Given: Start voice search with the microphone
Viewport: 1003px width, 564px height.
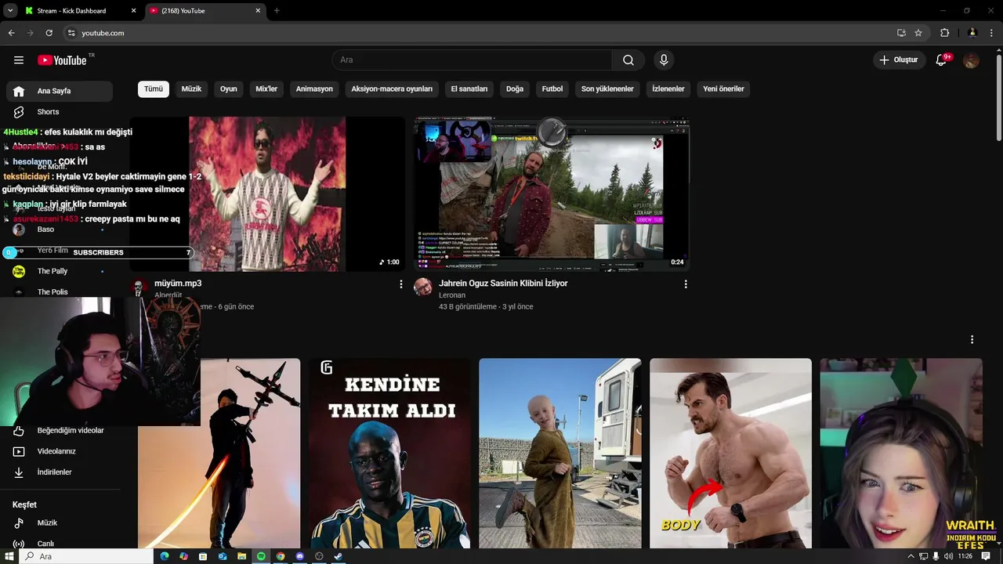Looking at the screenshot, I should tap(664, 60).
